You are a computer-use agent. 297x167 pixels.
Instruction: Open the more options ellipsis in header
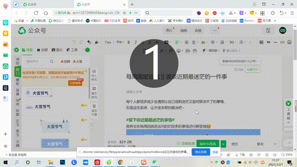click(214, 30)
